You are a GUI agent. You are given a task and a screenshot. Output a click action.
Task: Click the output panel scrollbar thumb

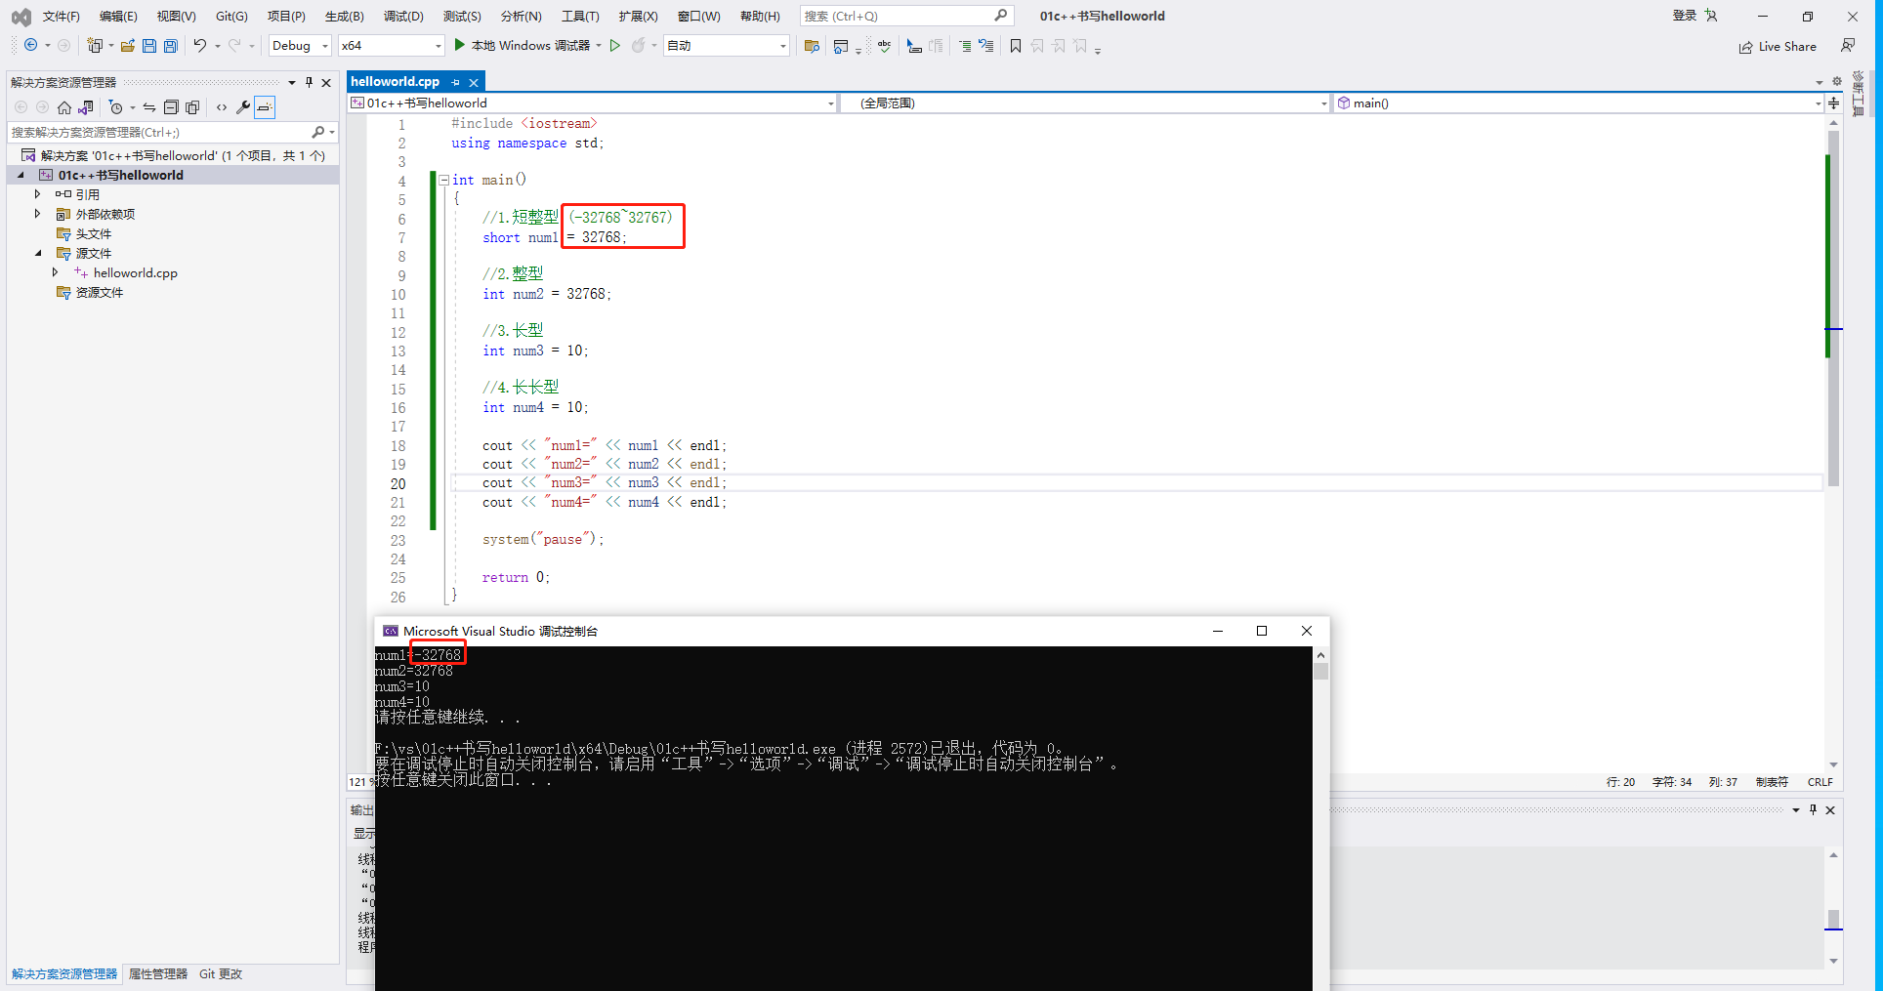(x=1833, y=919)
